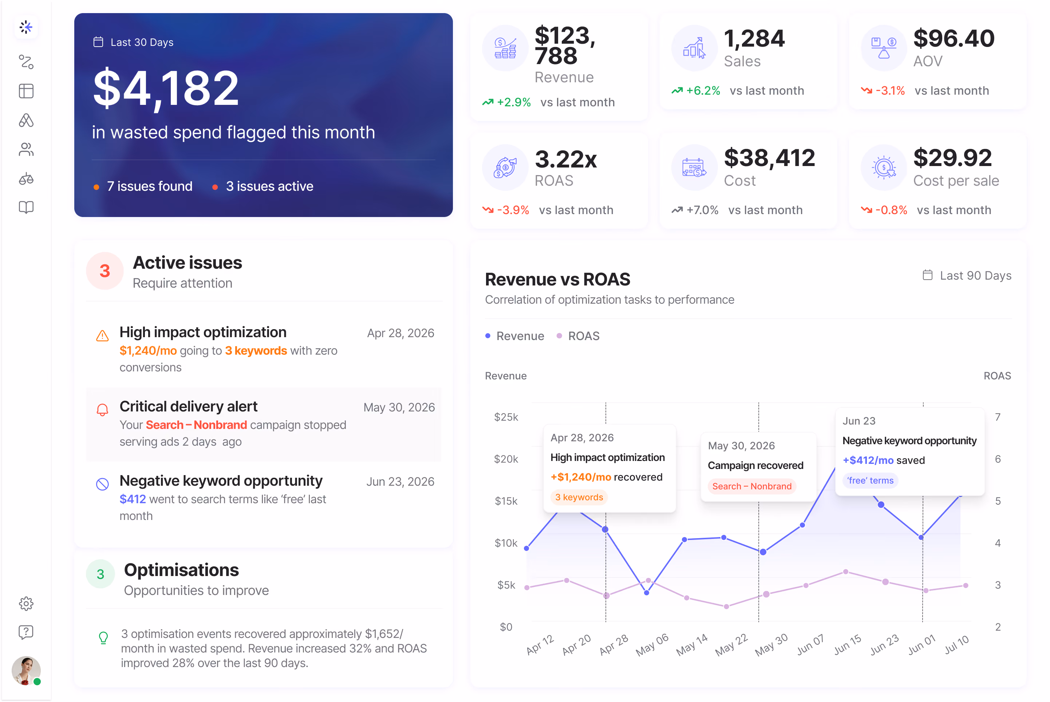Click the calendar icon beside Last 90 Days

tap(927, 275)
